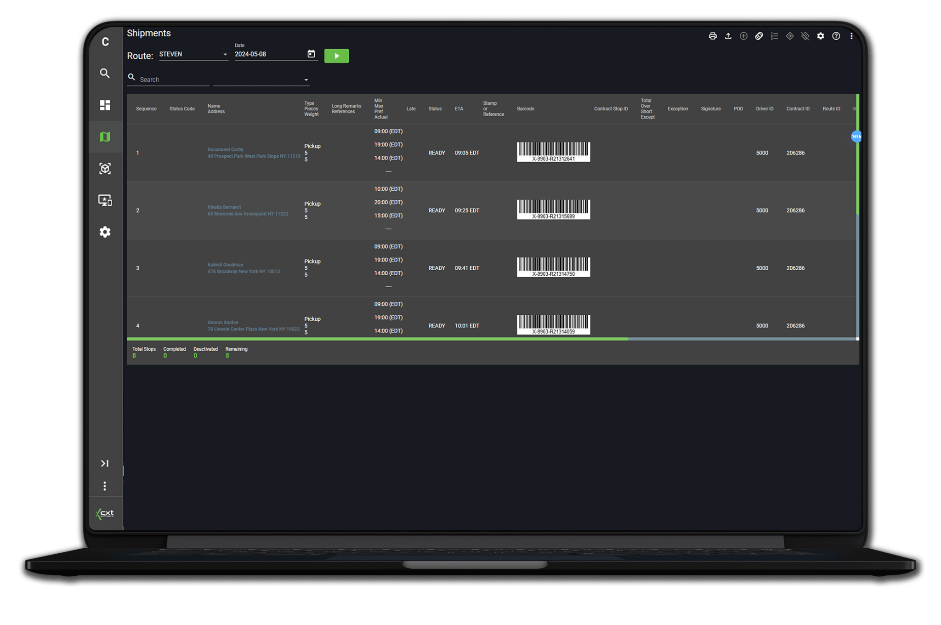941x625 pixels.
Task: Collapse the sidebar with the arrow icon
Action: [105, 463]
